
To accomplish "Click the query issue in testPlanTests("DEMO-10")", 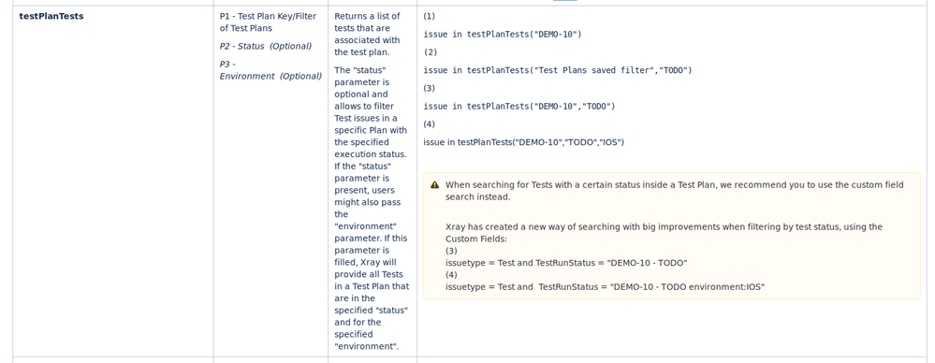I will coord(502,35).
